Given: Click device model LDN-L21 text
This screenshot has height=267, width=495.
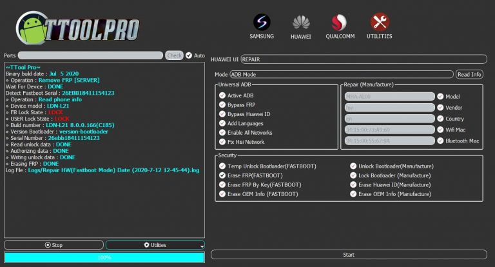Looking at the screenshot, I should point(58,106).
